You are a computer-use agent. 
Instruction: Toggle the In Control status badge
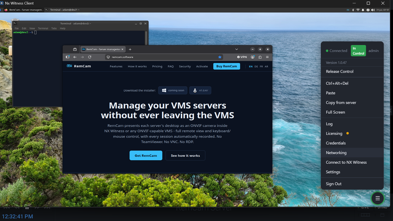(358, 51)
